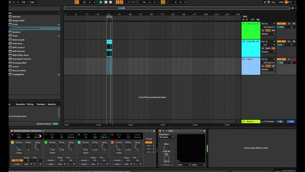Arm the Keyzone track for recording
Image resolution: width=305 pixels, height=172 pixels.
(294, 23)
